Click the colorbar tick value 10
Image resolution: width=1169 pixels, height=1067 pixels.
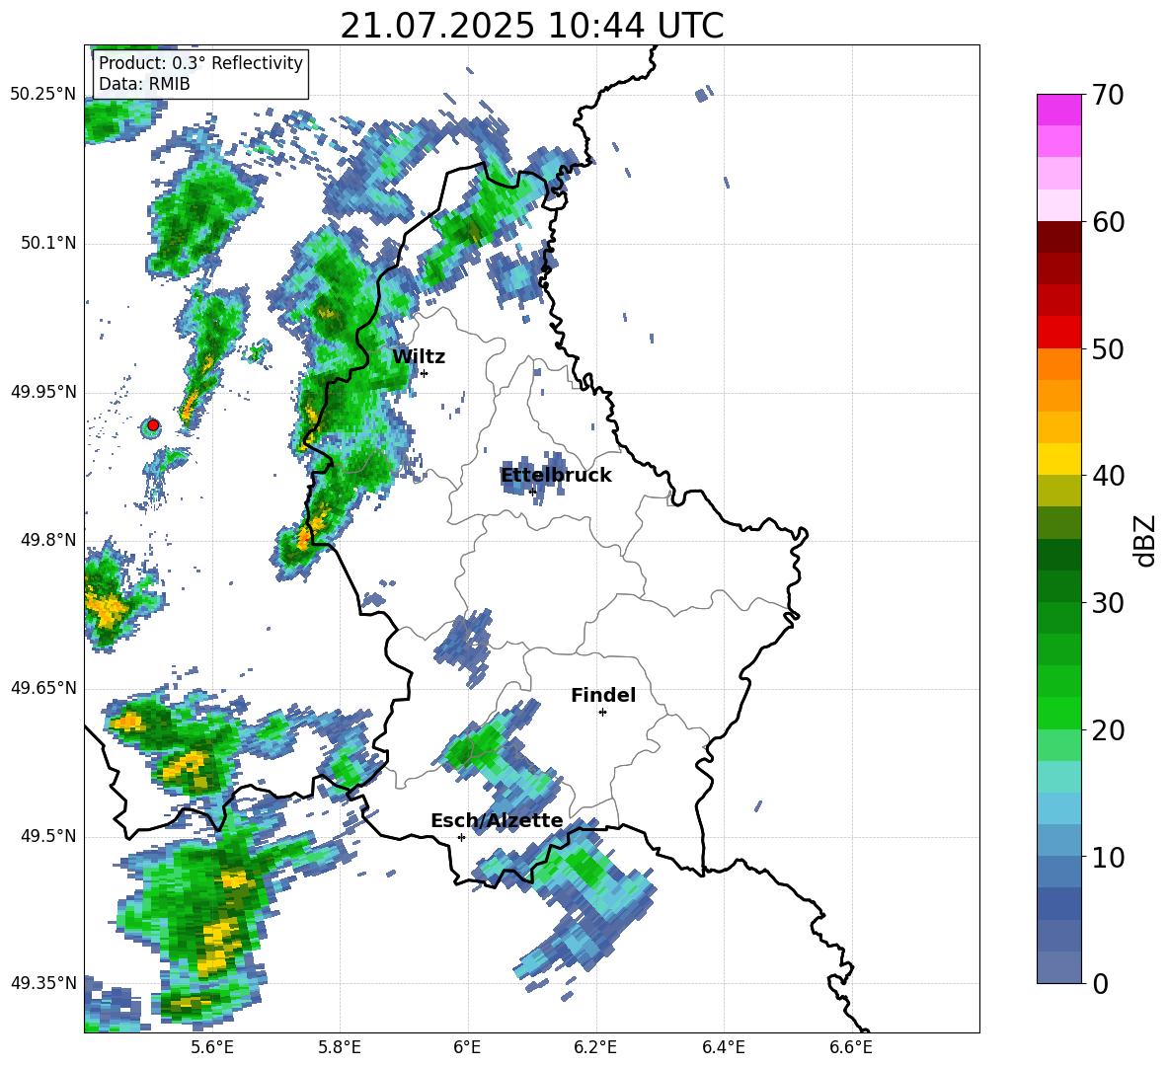tap(1108, 857)
